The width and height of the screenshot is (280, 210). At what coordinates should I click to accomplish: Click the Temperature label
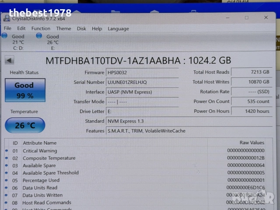24,112
